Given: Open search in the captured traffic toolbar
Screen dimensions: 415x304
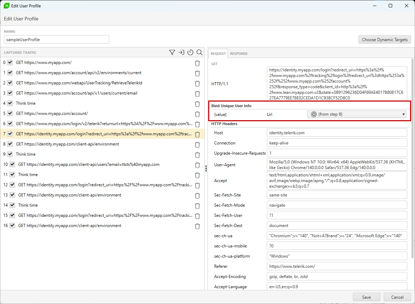Looking at the screenshot, I should 199,52.
